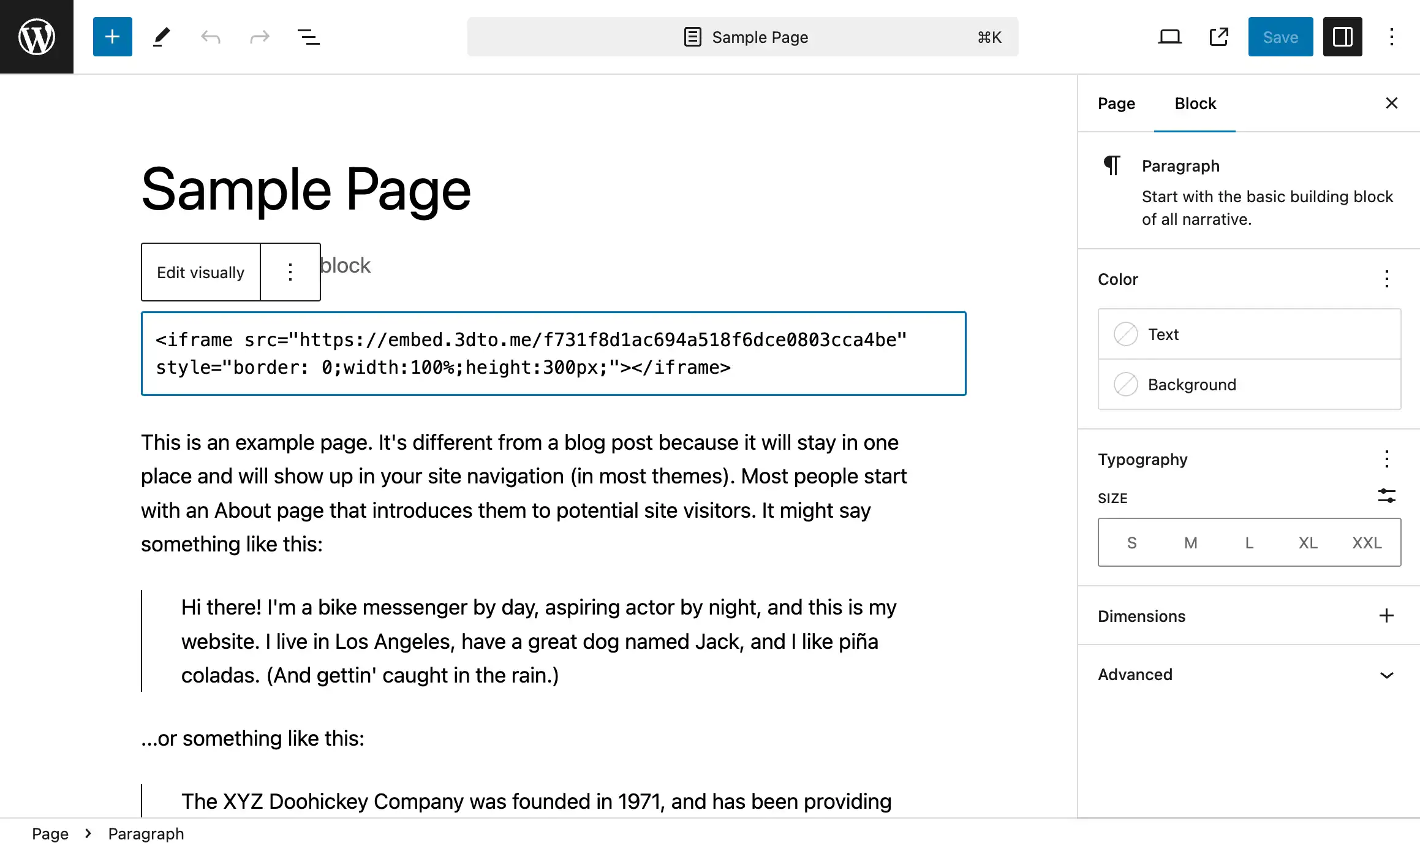Image resolution: width=1420 pixels, height=848 pixels.
Task: Select font size L
Action: [x=1249, y=543]
